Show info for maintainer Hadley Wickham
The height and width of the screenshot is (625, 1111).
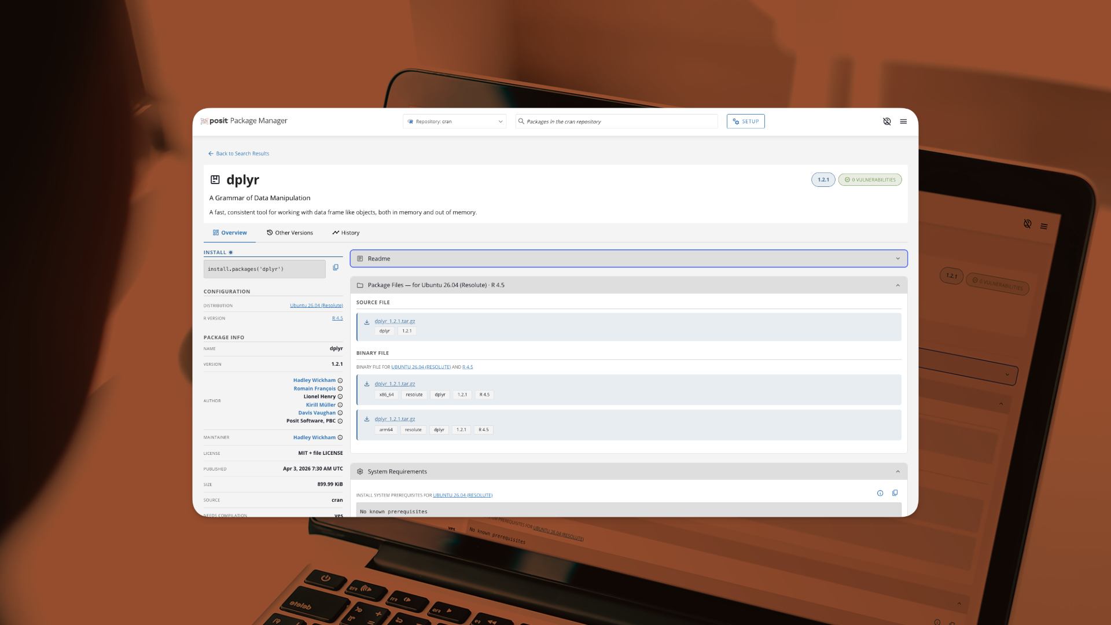coord(340,437)
